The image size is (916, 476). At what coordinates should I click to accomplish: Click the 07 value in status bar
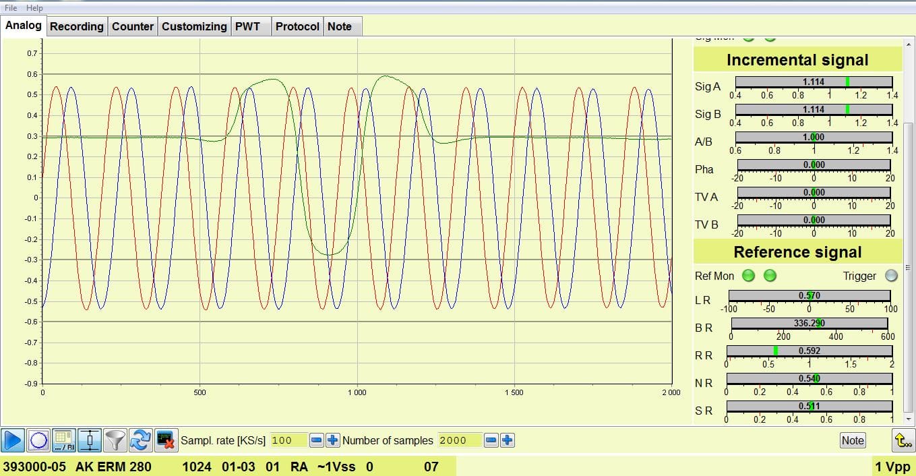pyautogui.click(x=431, y=467)
